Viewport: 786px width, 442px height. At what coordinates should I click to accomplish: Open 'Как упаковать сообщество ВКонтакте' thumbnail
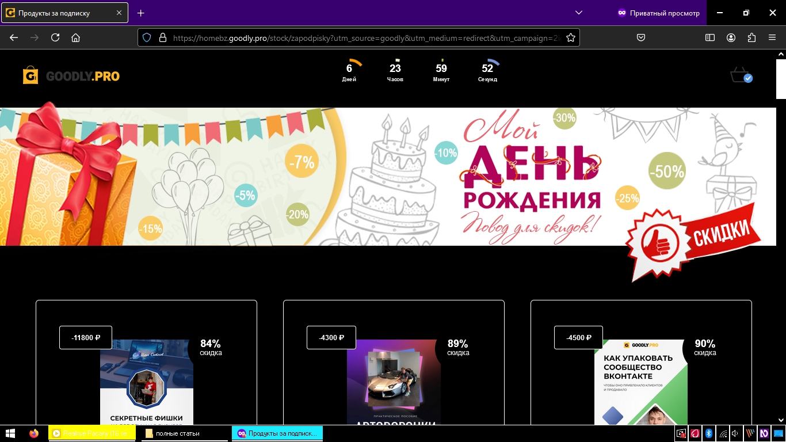pyautogui.click(x=641, y=382)
